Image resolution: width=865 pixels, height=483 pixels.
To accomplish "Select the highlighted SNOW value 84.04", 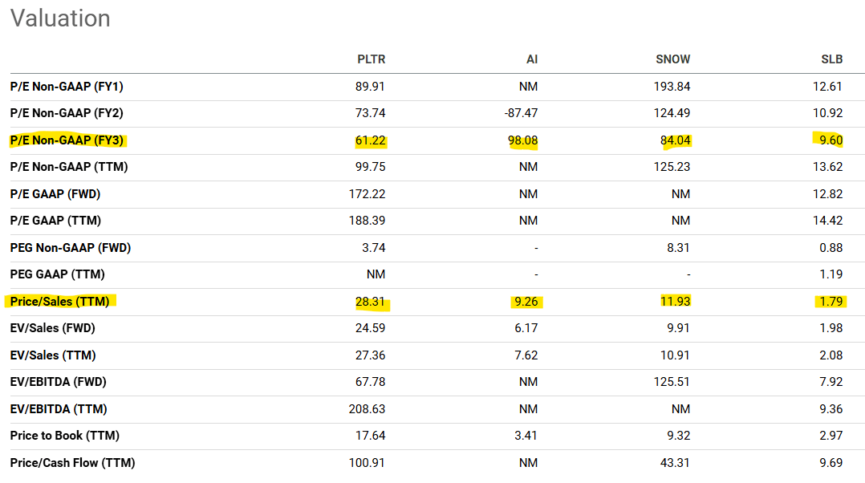I will tap(674, 140).
